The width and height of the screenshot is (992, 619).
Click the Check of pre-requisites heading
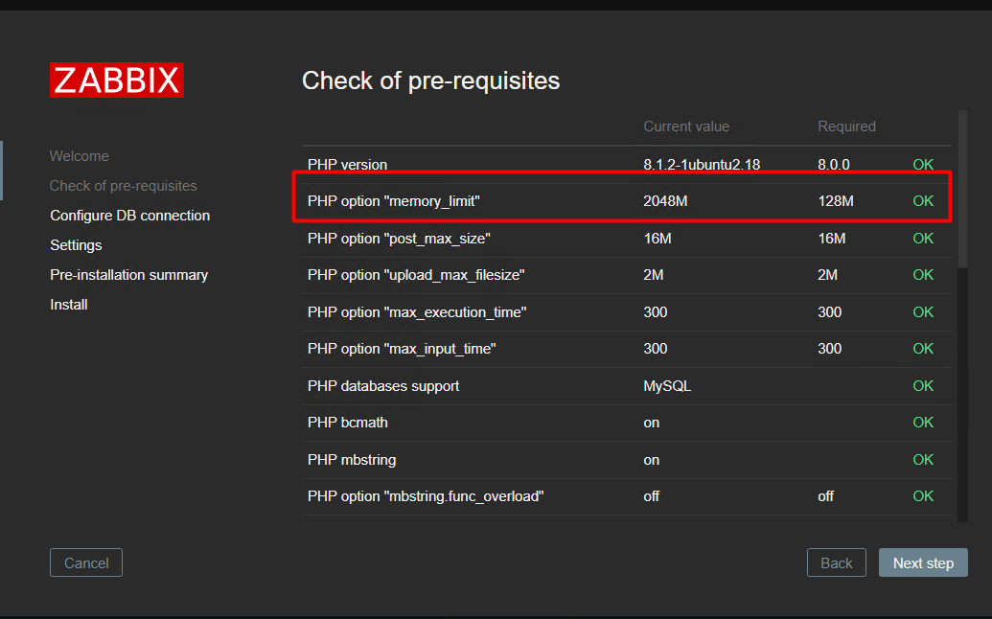click(431, 80)
